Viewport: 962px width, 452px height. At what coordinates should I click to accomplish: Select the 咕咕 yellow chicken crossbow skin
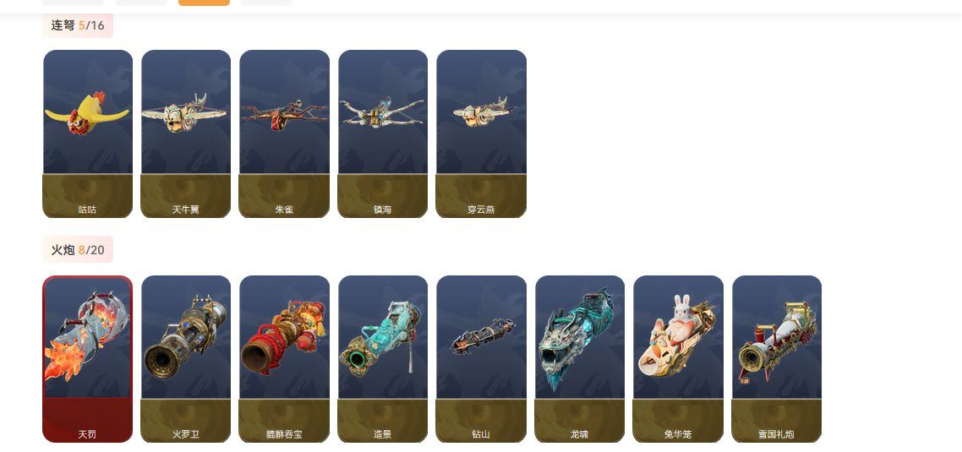[x=87, y=133]
